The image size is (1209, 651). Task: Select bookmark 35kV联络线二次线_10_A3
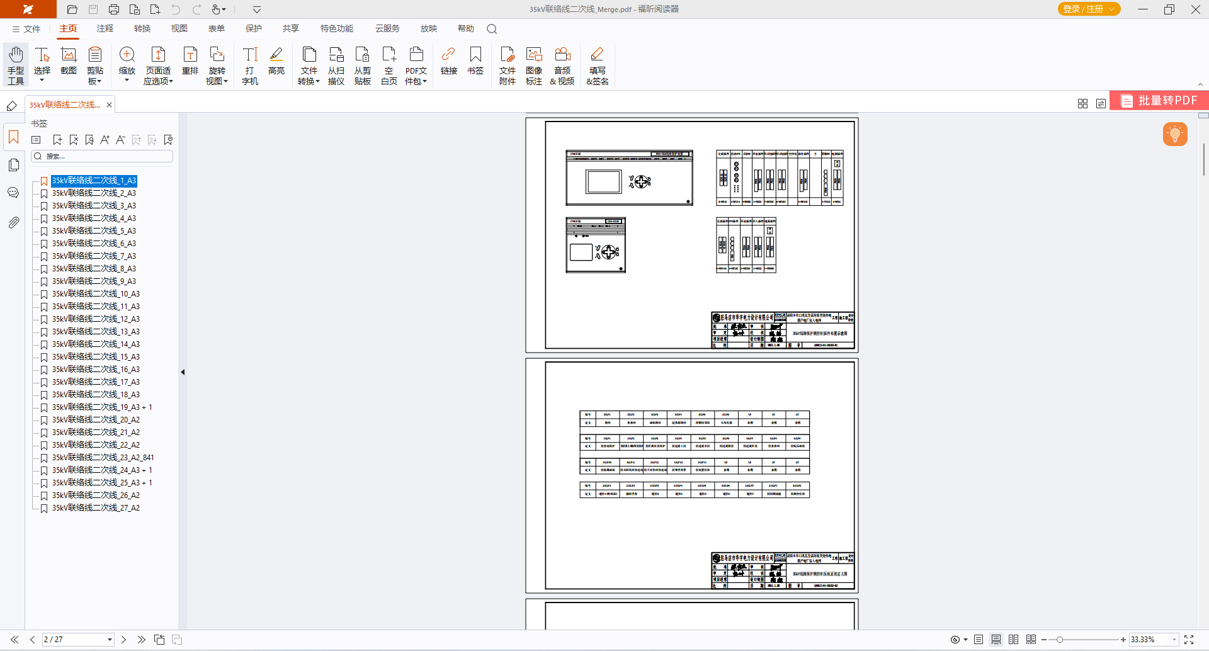(x=96, y=294)
